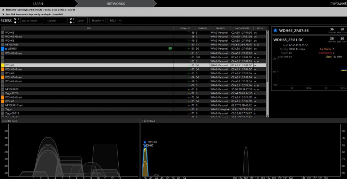Open the 802.11 filter dropdown
This screenshot has height=179, width=347.
click(115, 20)
